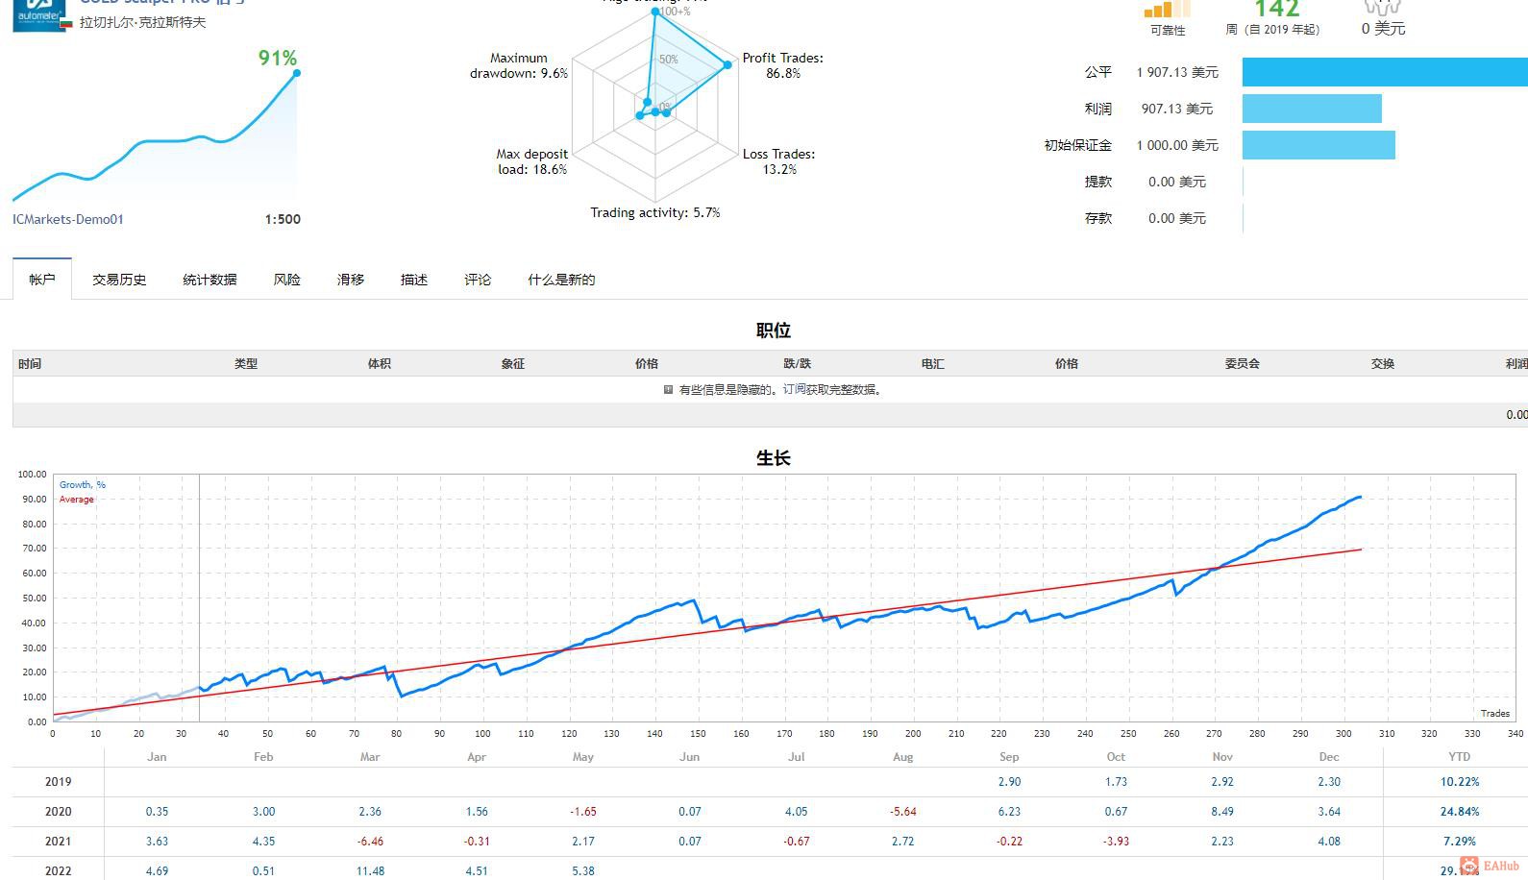Image resolution: width=1528 pixels, height=880 pixels.
Task: Click the 2020 year row label
Action: coord(59,812)
